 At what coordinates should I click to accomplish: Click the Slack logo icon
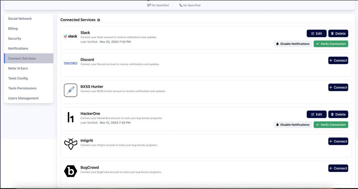(x=70, y=36)
